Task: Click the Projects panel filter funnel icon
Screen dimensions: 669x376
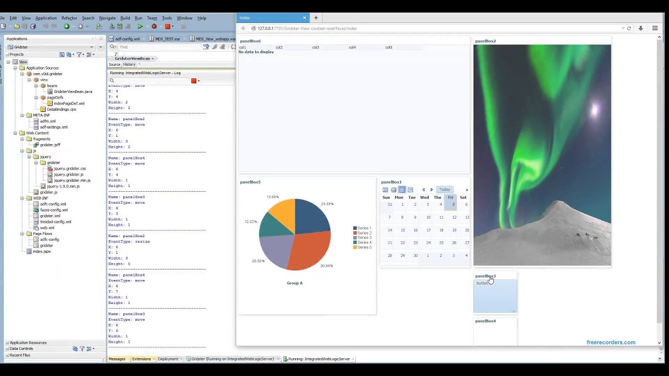Action: [79, 54]
